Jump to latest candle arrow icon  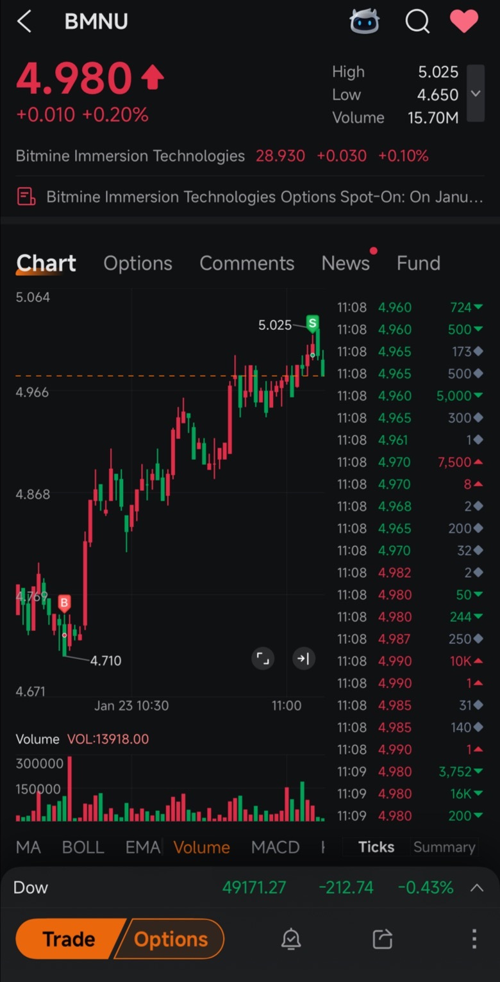pos(304,658)
